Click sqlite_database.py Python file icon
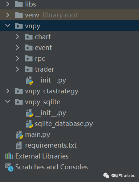 pyautogui.click(x=29, y=124)
